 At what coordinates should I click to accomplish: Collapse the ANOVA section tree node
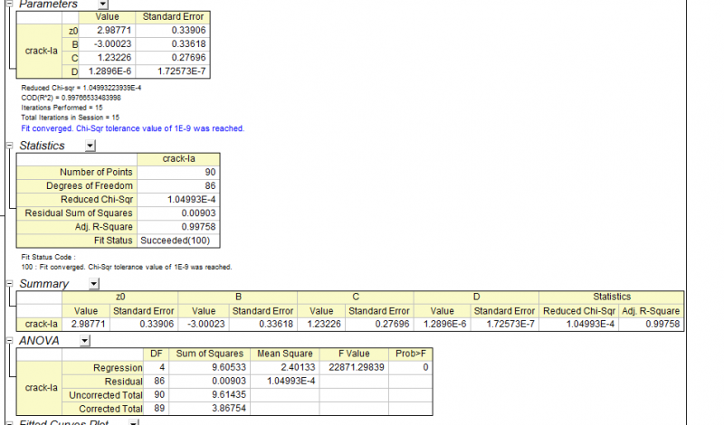pyautogui.click(x=9, y=341)
